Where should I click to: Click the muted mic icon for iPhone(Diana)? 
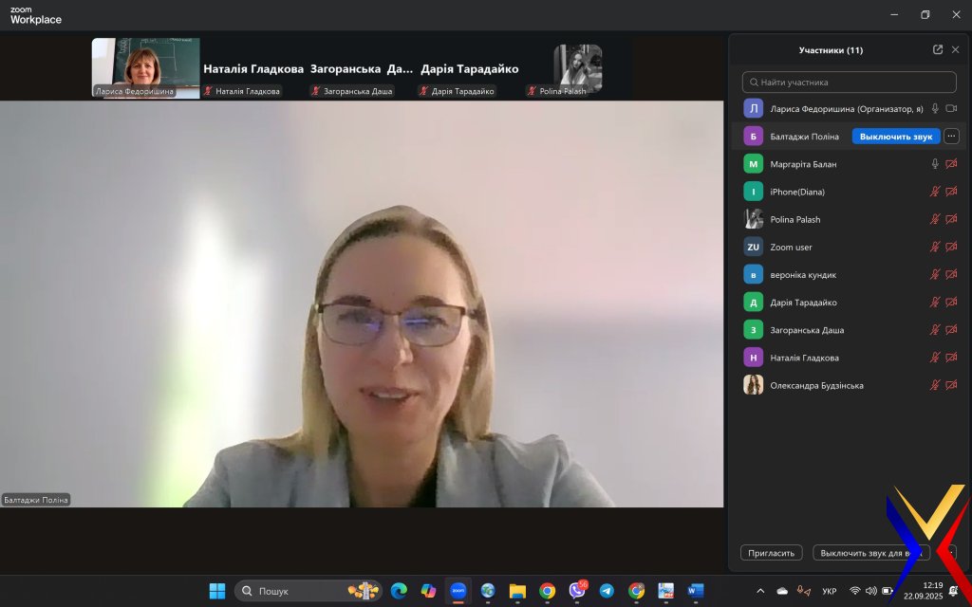coord(935,192)
